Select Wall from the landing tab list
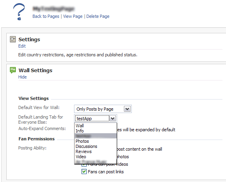The width and height of the screenshot is (226, 182). 80,126
